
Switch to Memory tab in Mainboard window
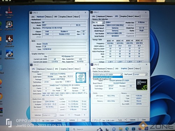(x=49, y=17)
